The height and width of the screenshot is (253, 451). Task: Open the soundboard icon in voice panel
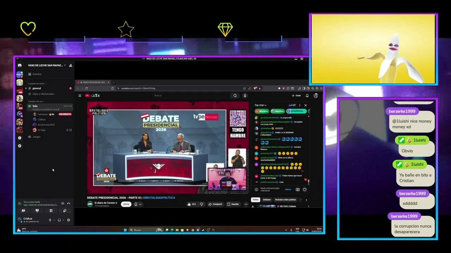(65, 210)
